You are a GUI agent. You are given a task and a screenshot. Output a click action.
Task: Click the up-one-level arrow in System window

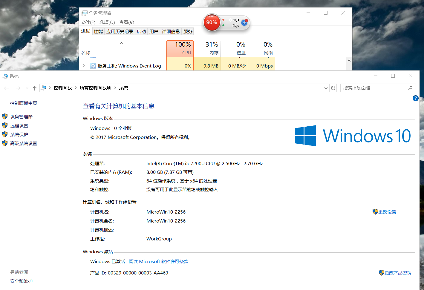pyautogui.click(x=35, y=88)
